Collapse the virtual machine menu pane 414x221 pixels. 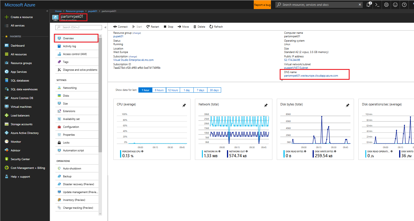click(x=105, y=27)
